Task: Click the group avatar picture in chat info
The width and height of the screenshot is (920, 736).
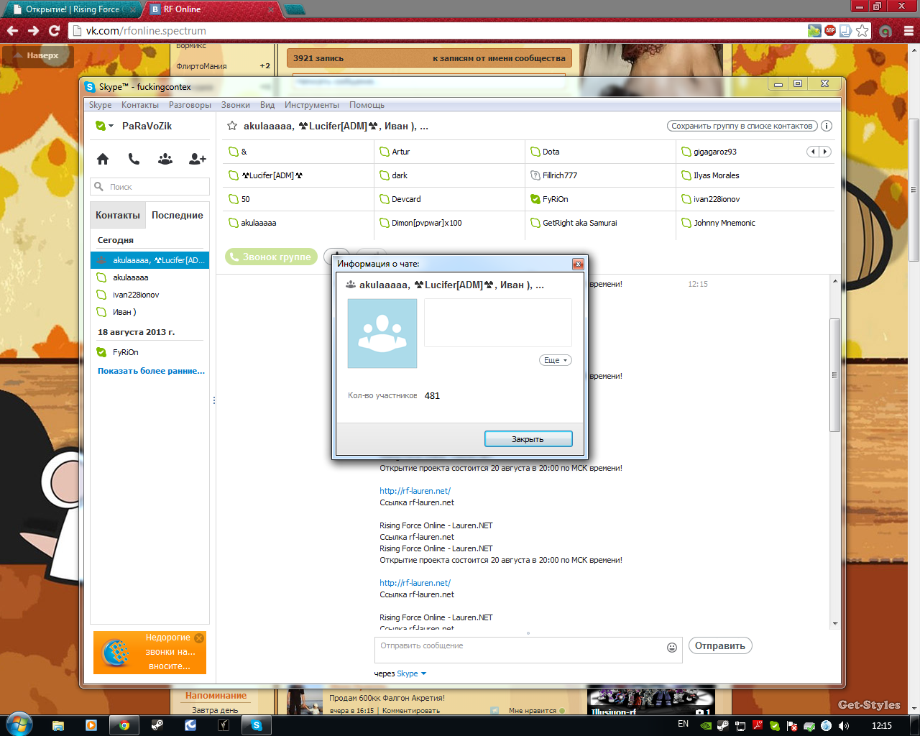Action: (x=382, y=333)
